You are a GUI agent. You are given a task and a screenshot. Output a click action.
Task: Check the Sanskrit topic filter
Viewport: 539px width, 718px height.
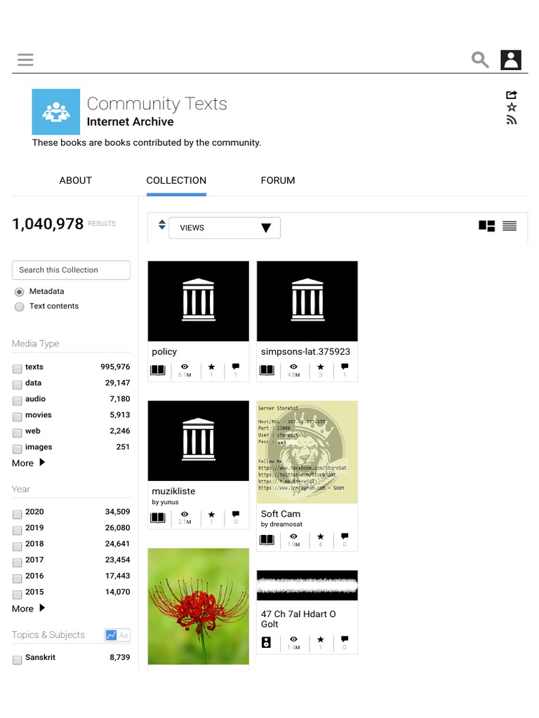pos(17,660)
